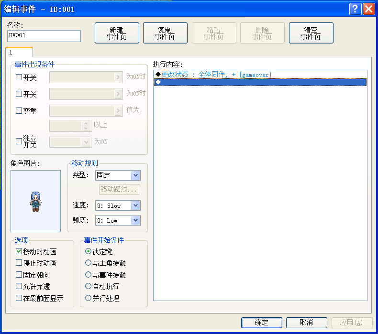Screen dimensions: 378x334
Task: Select 与主角接触 trigger radio button
Action: [x=88, y=263]
